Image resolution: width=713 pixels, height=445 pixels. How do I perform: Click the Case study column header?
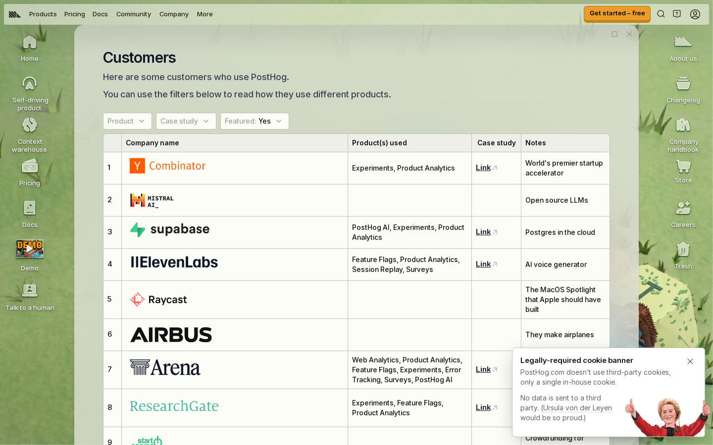[x=497, y=143]
